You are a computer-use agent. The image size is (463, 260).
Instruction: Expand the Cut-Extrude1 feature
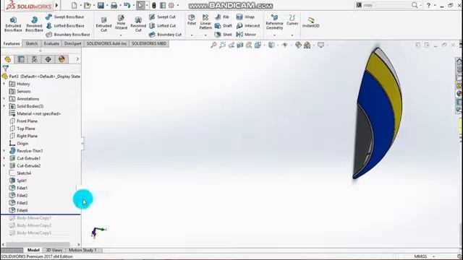pyautogui.click(x=4, y=158)
